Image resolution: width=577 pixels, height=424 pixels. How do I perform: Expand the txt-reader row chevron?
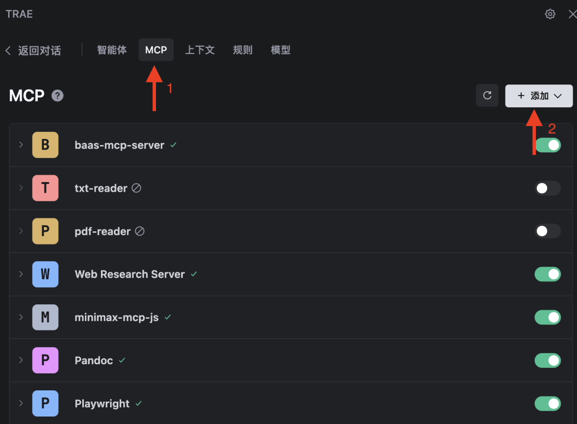point(21,188)
